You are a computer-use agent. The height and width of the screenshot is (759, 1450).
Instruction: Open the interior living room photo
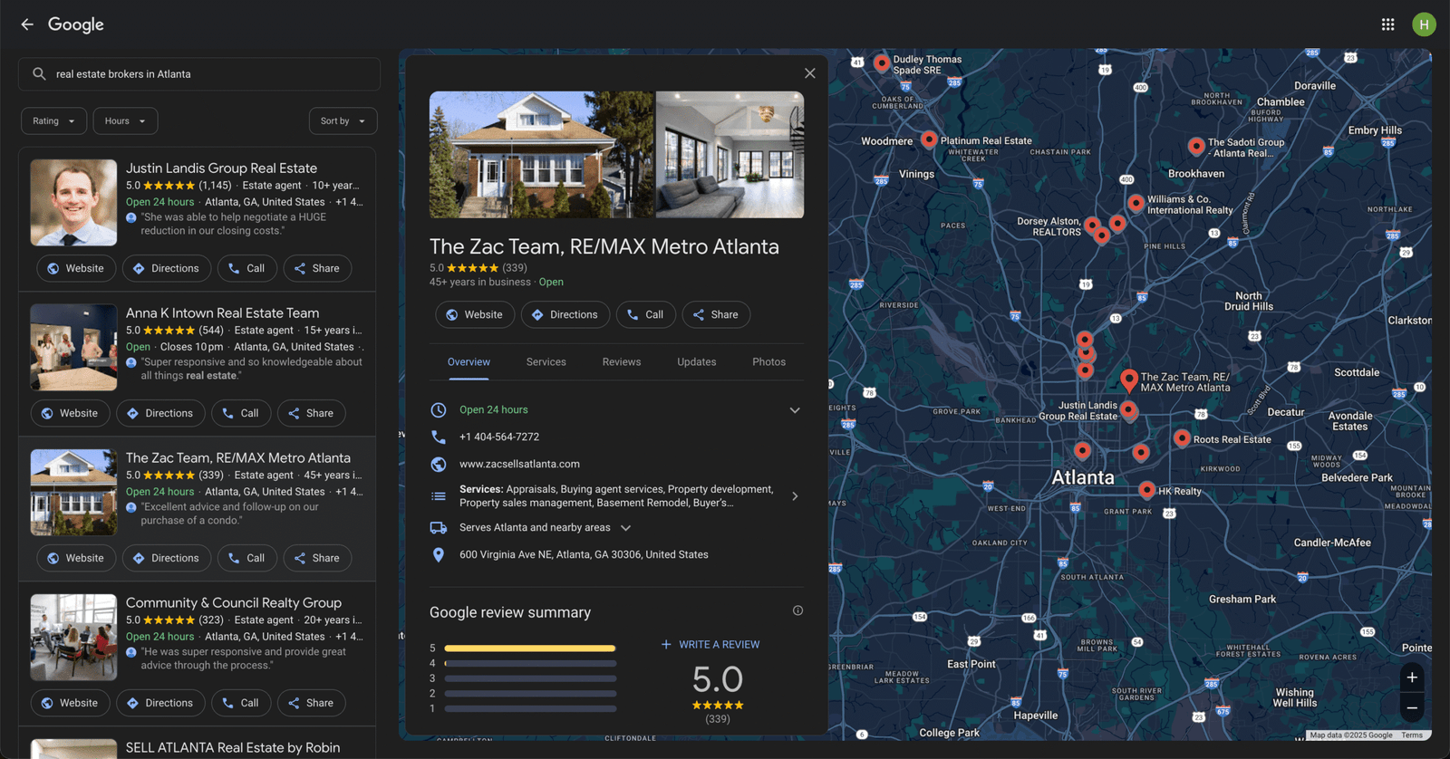730,155
